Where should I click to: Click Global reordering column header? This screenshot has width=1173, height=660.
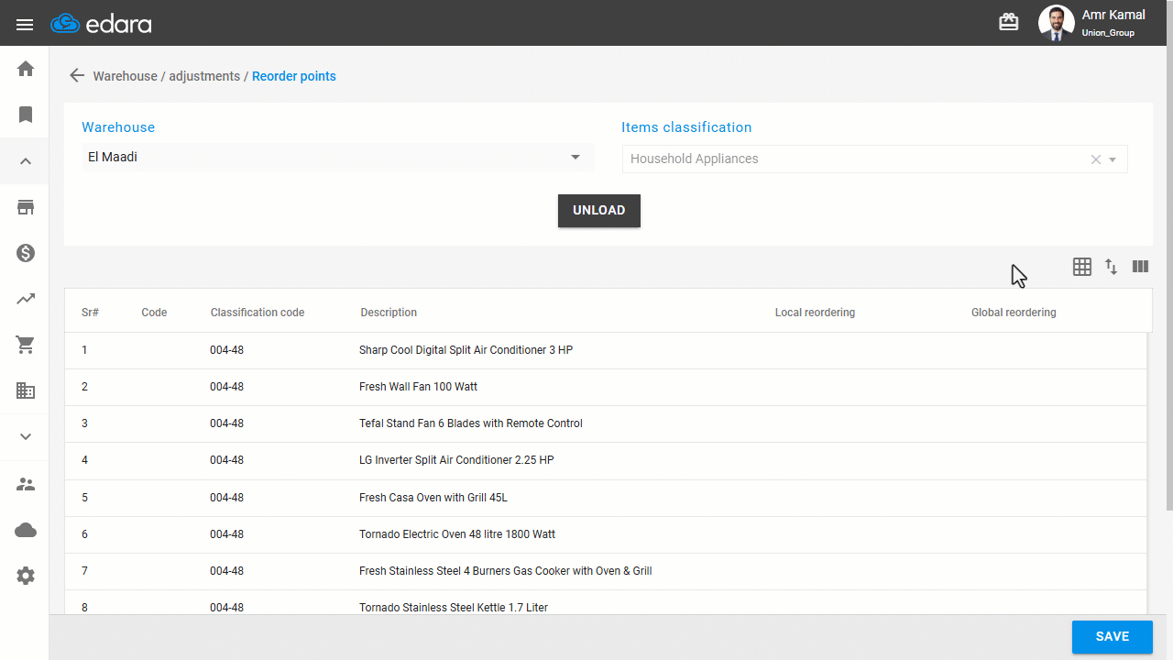[1014, 313]
